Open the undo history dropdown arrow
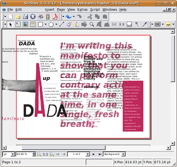This screenshot has width=177, height=167. coord(74,17)
